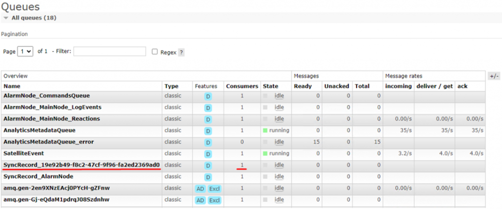Click the D badge on SyncRecord_AlarmNode row
Screen dimensions: 502x209
tap(208, 177)
